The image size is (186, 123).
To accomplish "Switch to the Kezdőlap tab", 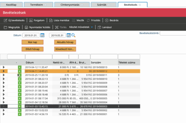I will click(11, 5).
